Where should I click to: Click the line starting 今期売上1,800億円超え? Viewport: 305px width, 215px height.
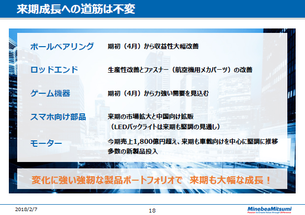pyautogui.click(x=193, y=141)
